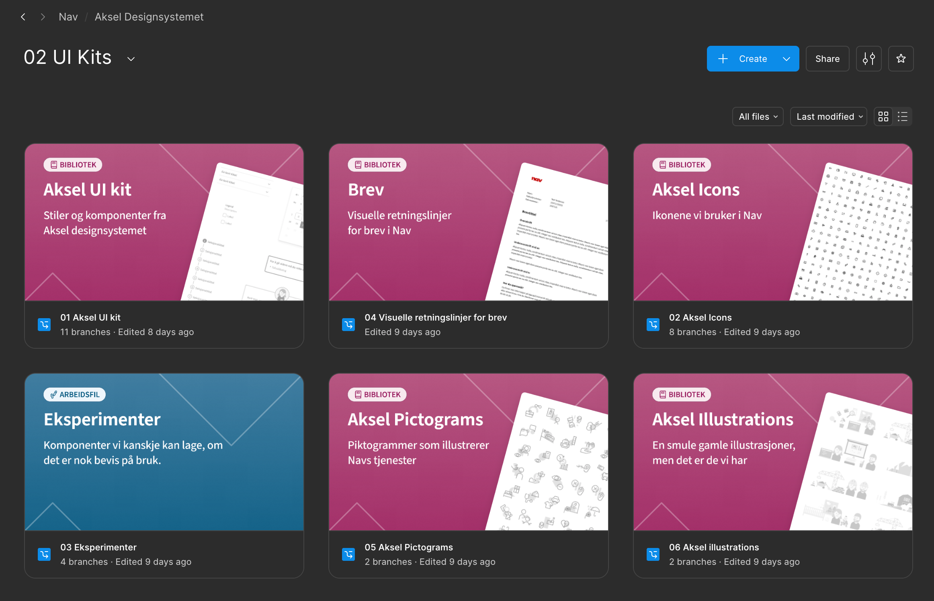Click branch icon beside 02 Aksel Icons
934x601 pixels.
click(x=653, y=324)
